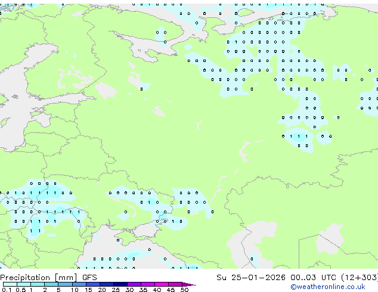Click the 0.5–1 mm legend color swatch
The height and width of the screenshot is (292, 378).
[x=24, y=284]
